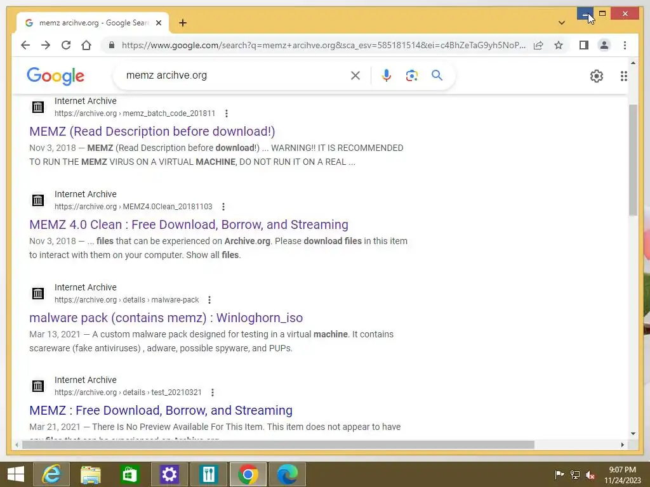Open File Explorer from the taskbar
The image size is (650, 487).
[x=90, y=474]
